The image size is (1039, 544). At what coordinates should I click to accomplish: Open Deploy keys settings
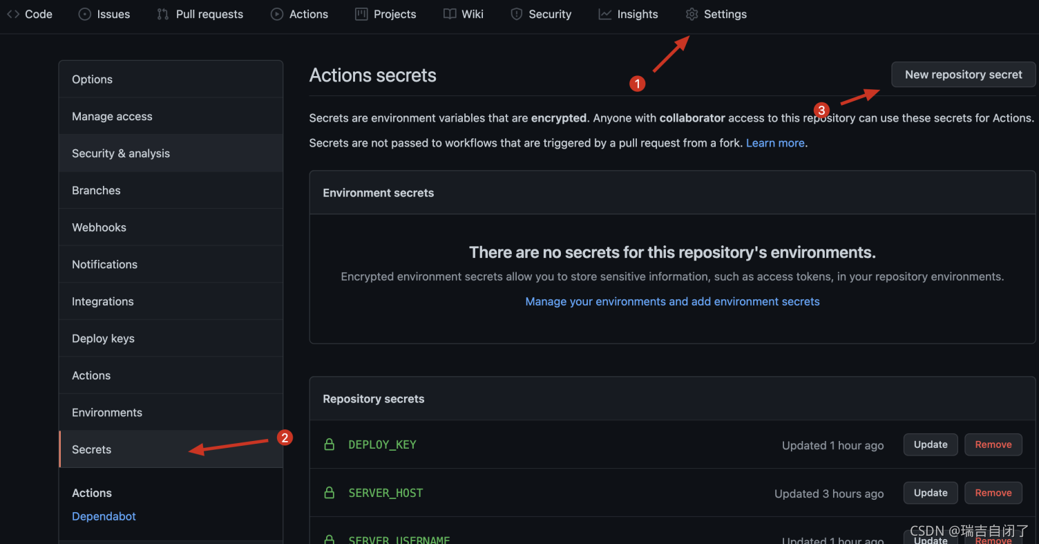click(x=171, y=338)
